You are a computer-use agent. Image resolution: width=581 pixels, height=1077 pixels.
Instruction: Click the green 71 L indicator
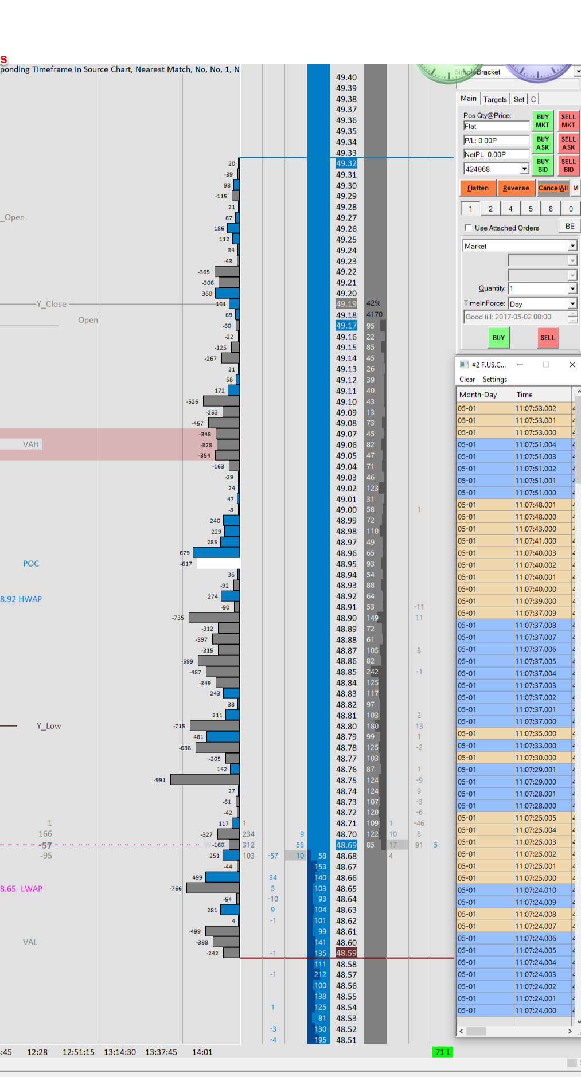(x=443, y=1052)
